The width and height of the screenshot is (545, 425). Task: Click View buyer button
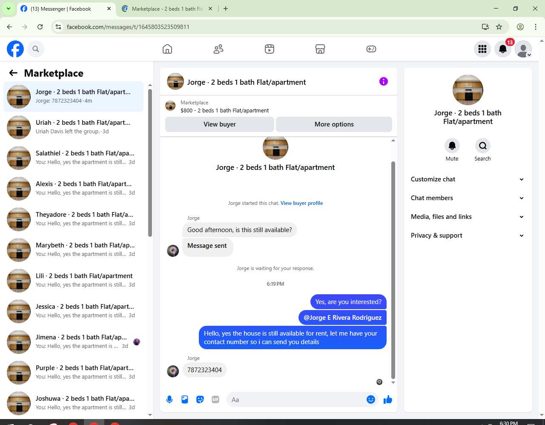click(x=220, y=124)
